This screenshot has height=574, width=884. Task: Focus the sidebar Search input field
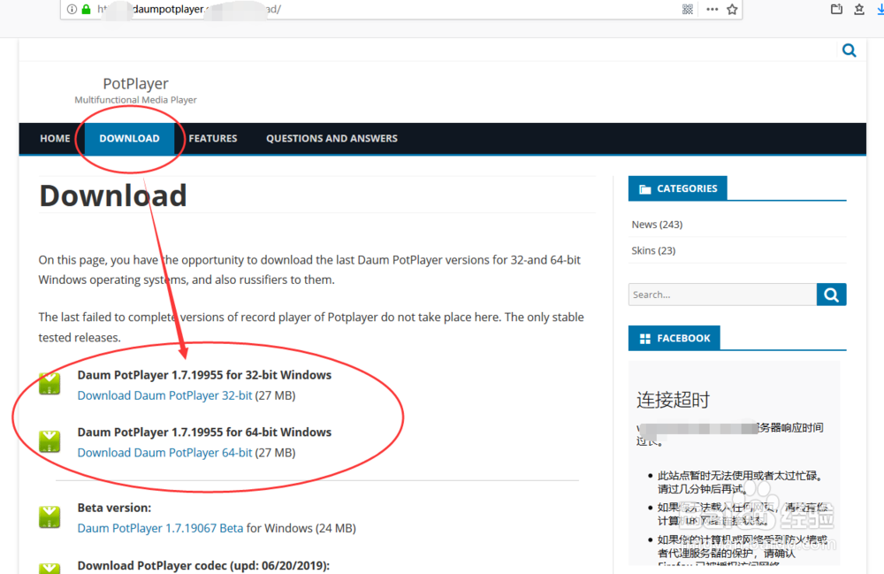tap(722, 295)
